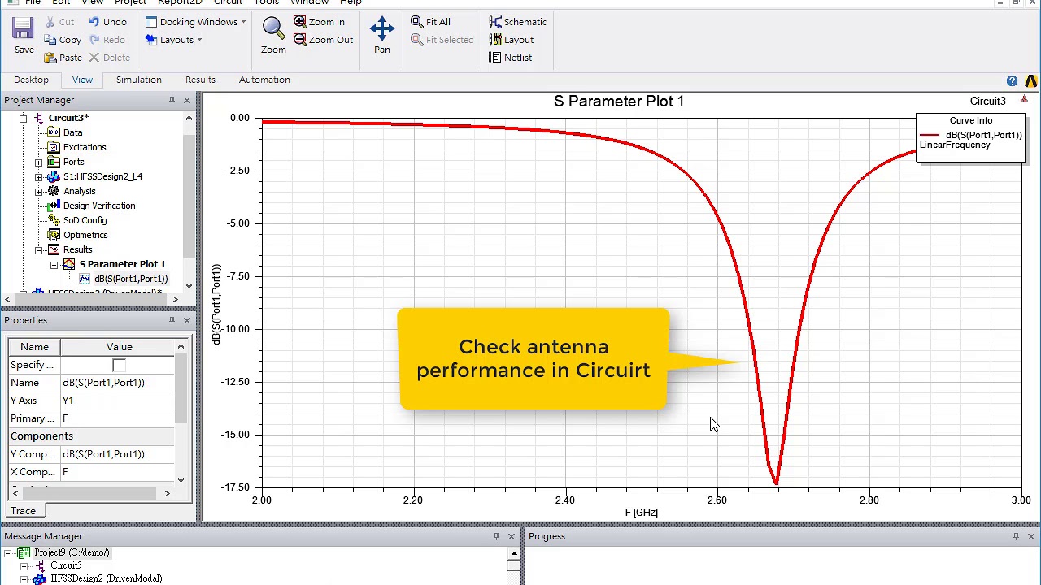Viewport: 1041px width, 585px height.
Task: Click HFSSDesign2 (DrivenModal) in Message Manager
Action: (x=107, y=578)
